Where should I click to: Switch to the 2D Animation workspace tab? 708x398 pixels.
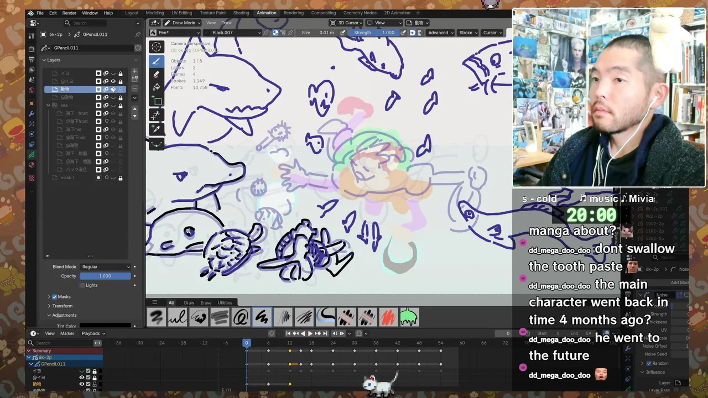397,13
